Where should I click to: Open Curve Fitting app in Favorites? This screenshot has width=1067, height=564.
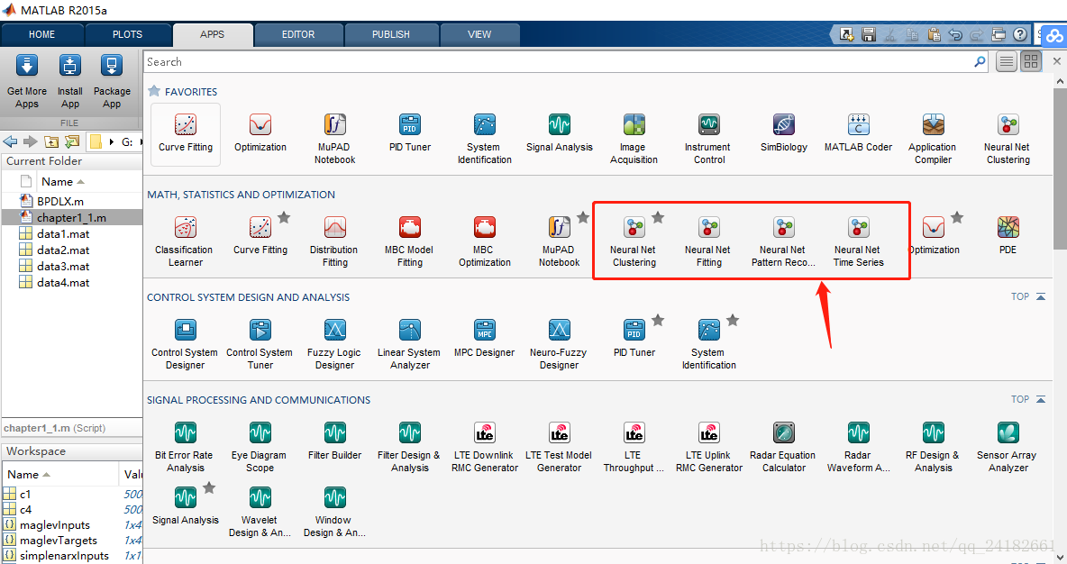pyautogui.click(x=185, y=134)
